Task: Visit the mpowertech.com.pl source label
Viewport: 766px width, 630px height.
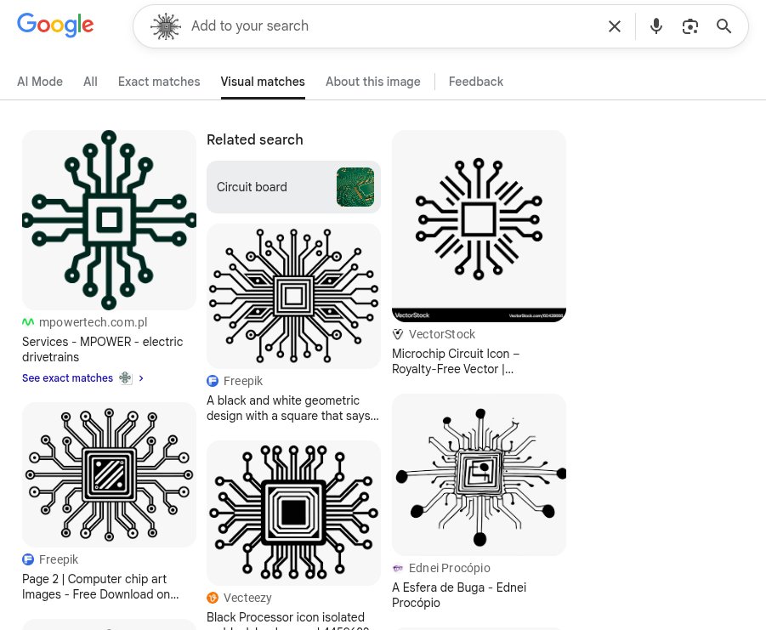Action: coord(93,322)
